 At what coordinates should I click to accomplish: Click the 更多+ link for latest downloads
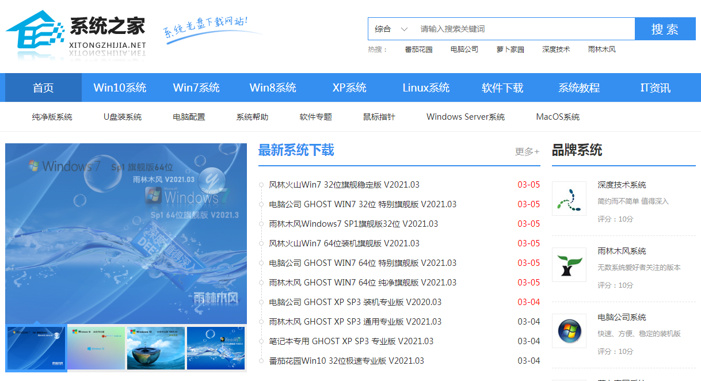click(x=527, y=151)
